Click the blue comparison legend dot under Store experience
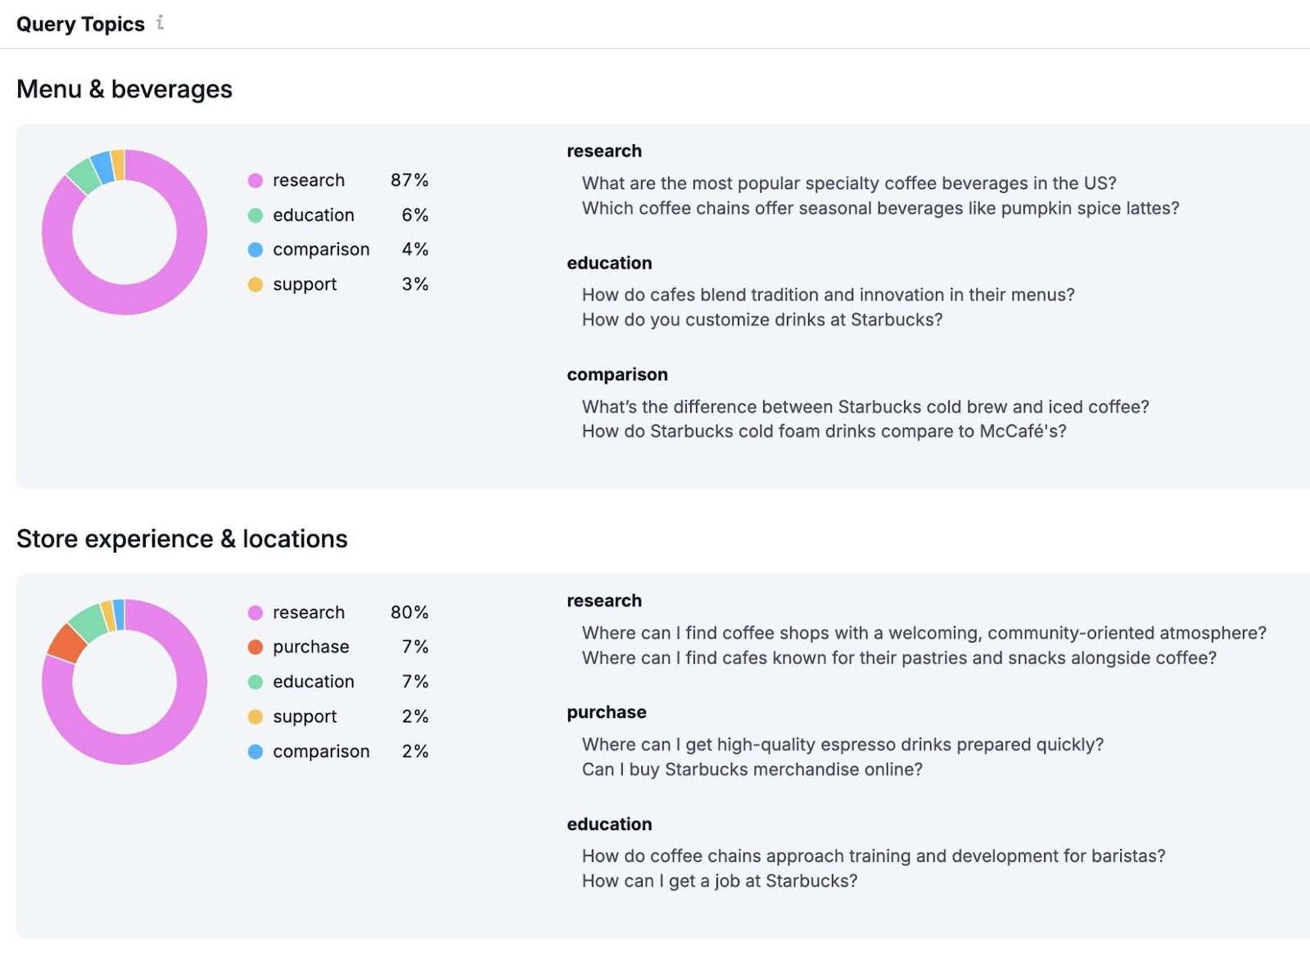 point(255,751)
